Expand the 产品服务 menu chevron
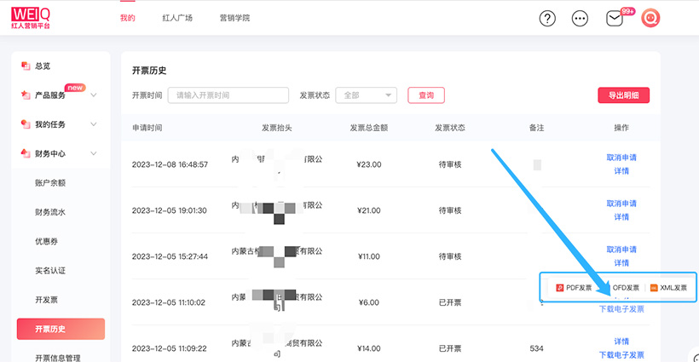 (94, 95)
